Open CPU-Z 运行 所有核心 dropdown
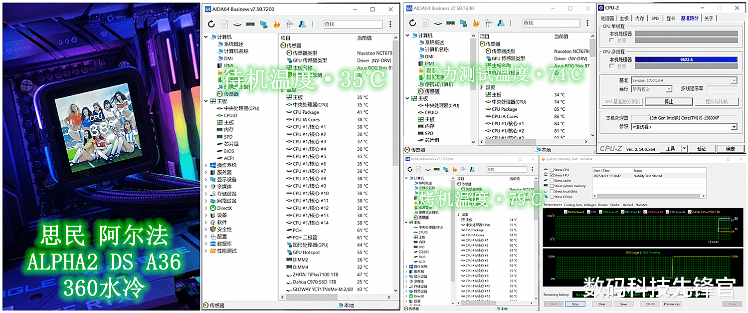This screenshot has width=748, height=313. pyautogui.click(x=651, y=89)
